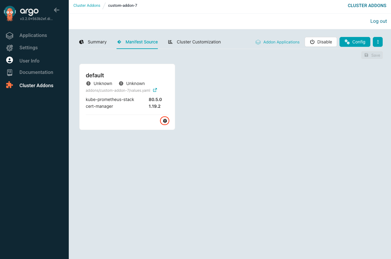Disable the custom-addon-7 addon

point(321,42)
